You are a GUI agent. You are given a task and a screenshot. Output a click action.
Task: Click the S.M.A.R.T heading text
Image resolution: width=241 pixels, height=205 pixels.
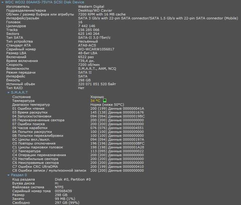pyautogui.click(x=19, y=93)
